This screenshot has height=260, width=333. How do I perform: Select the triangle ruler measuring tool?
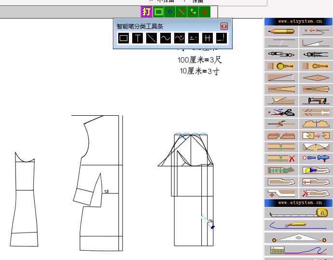point(298,238)
